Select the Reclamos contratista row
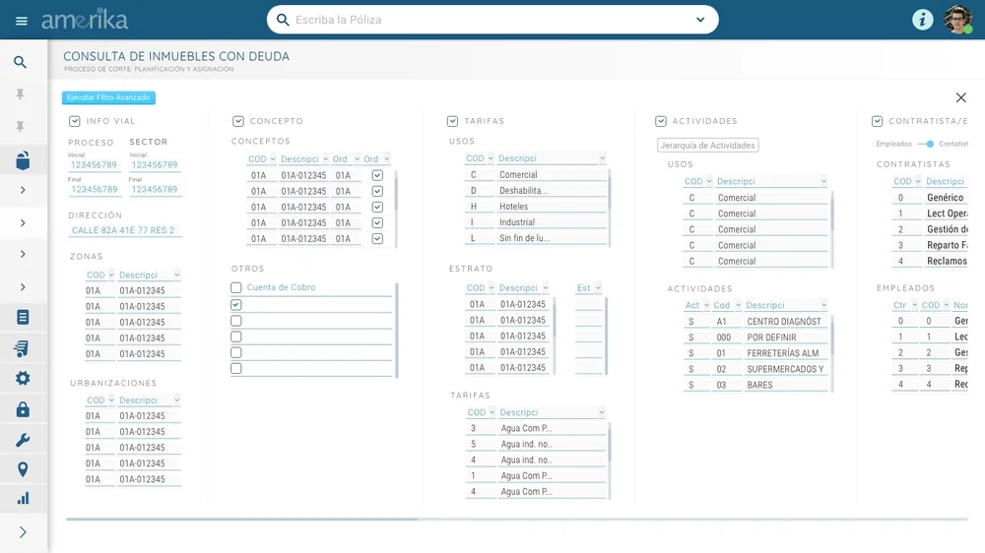The image size is (985, 553). click(x=930, y=261)
